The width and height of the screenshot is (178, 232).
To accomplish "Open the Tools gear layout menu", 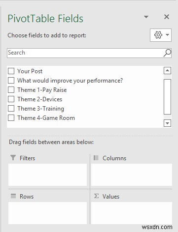I will pyautogui.click(x=161, y=35).
